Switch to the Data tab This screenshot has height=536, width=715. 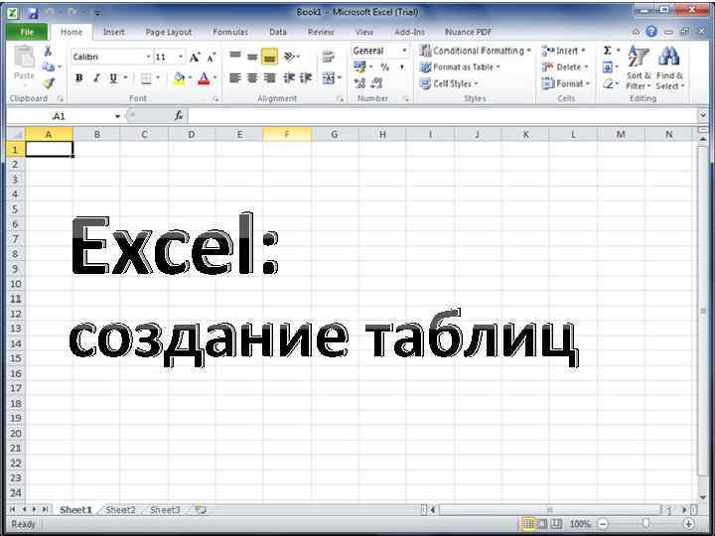click(x=278, y=32)
